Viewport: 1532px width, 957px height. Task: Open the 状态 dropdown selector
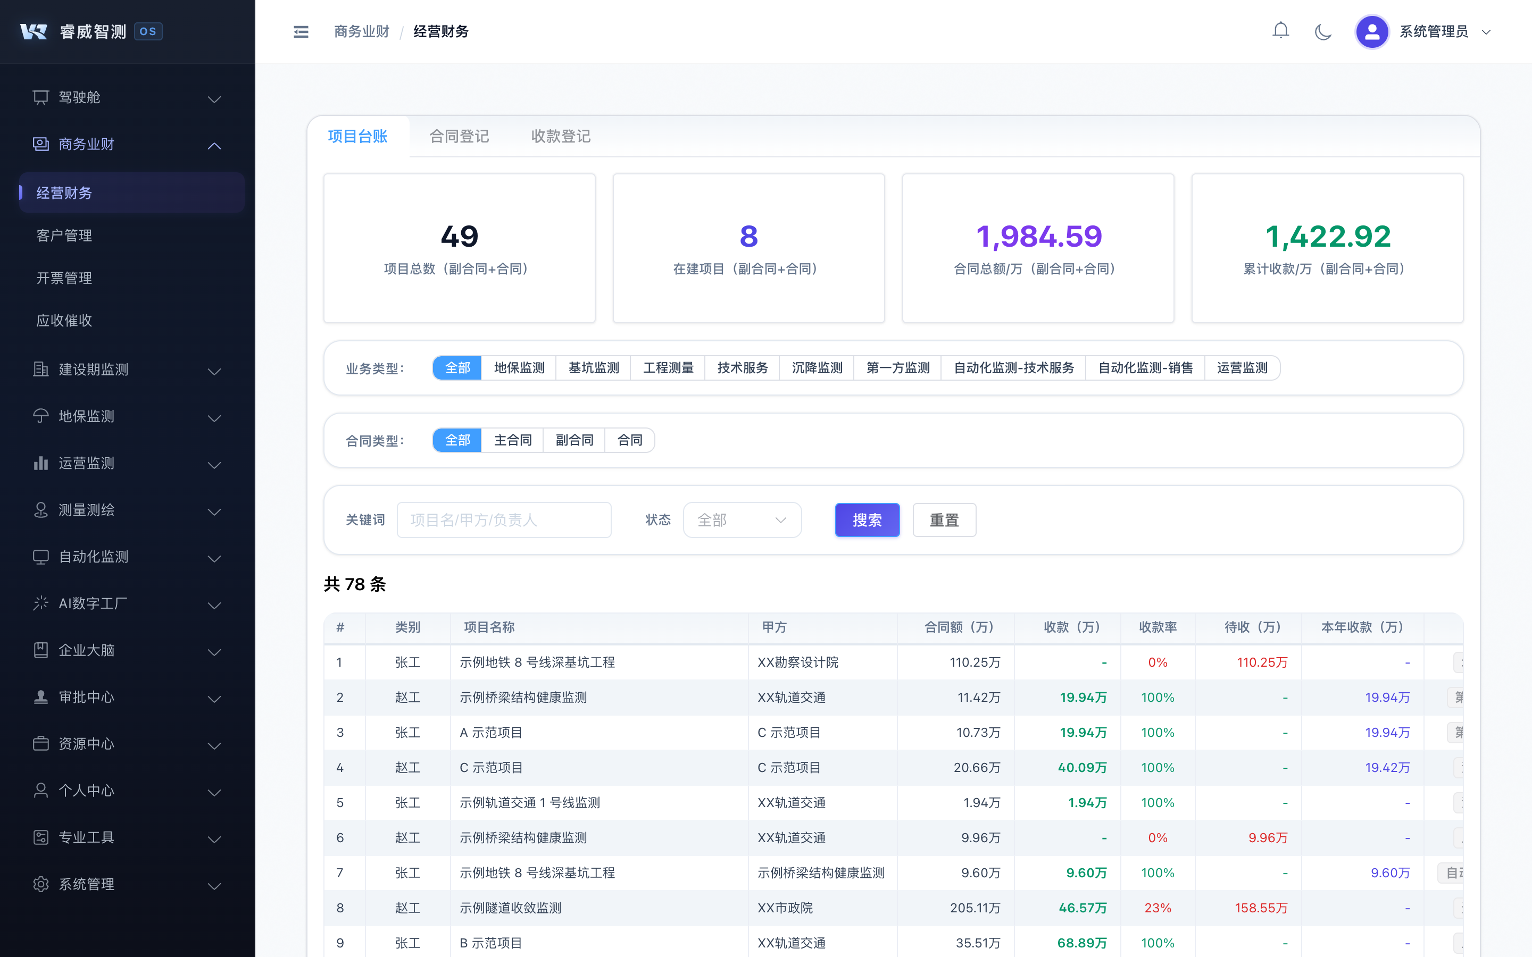(742, 521)
